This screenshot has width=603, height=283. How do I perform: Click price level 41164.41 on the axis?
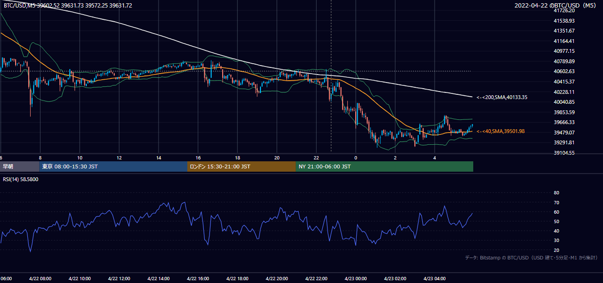[564, 41]
